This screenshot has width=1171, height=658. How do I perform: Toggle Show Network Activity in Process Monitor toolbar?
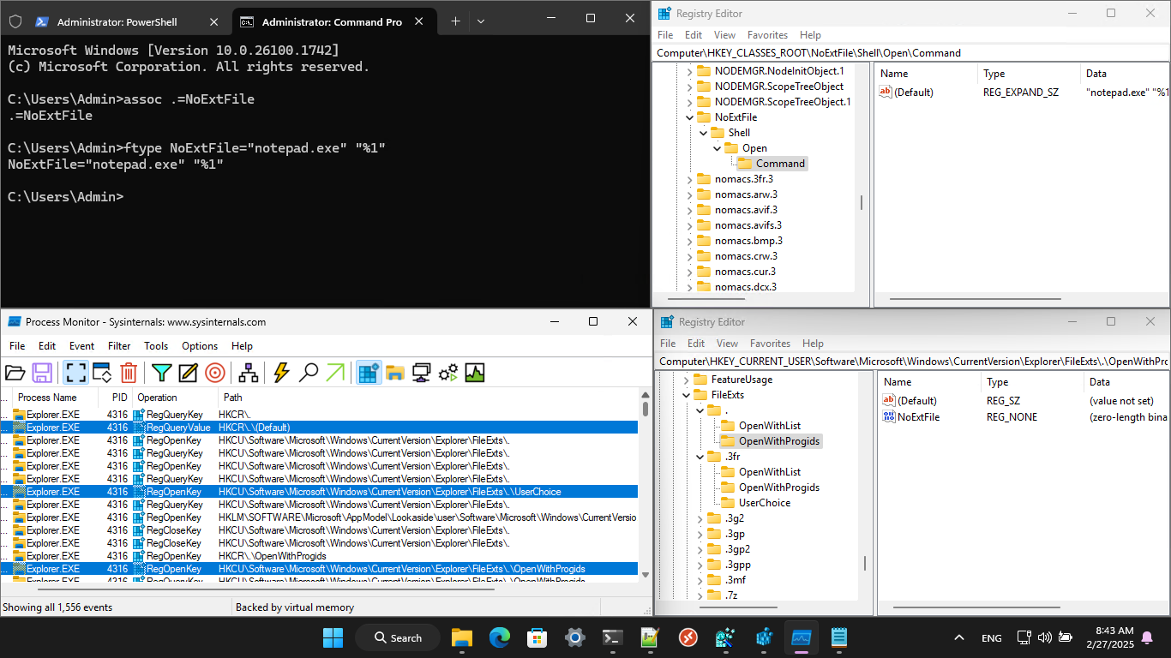pyautogui.click(x=421, y=373)
